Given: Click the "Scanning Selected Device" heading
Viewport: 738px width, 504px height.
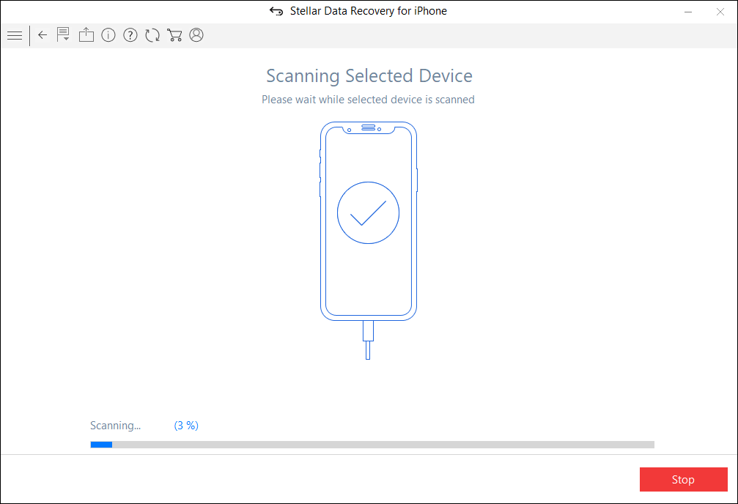Looking at the screenshot, I should (x=369, y=75).
